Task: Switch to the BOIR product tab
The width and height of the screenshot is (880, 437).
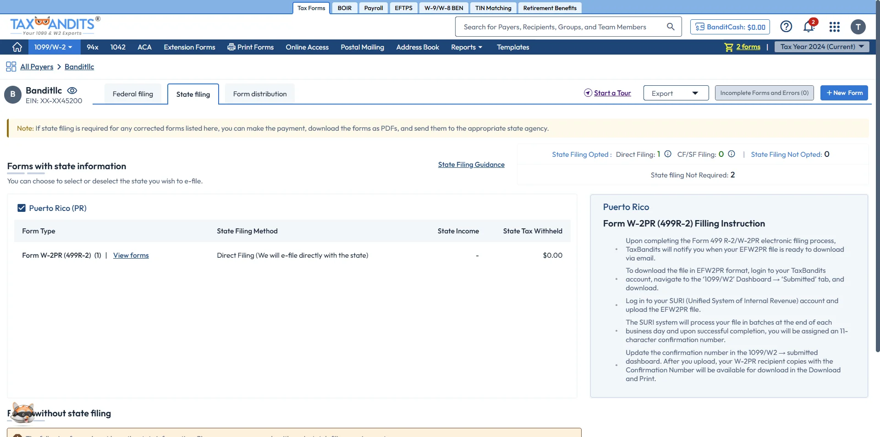Action: [345, 8]
